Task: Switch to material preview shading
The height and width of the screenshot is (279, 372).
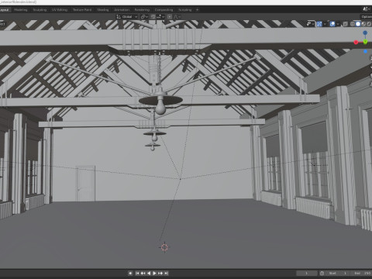Action: [363, 24]
